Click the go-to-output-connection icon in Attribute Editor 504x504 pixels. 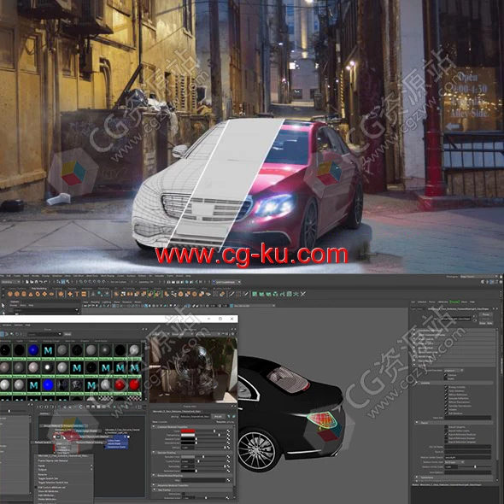(475, 320)
